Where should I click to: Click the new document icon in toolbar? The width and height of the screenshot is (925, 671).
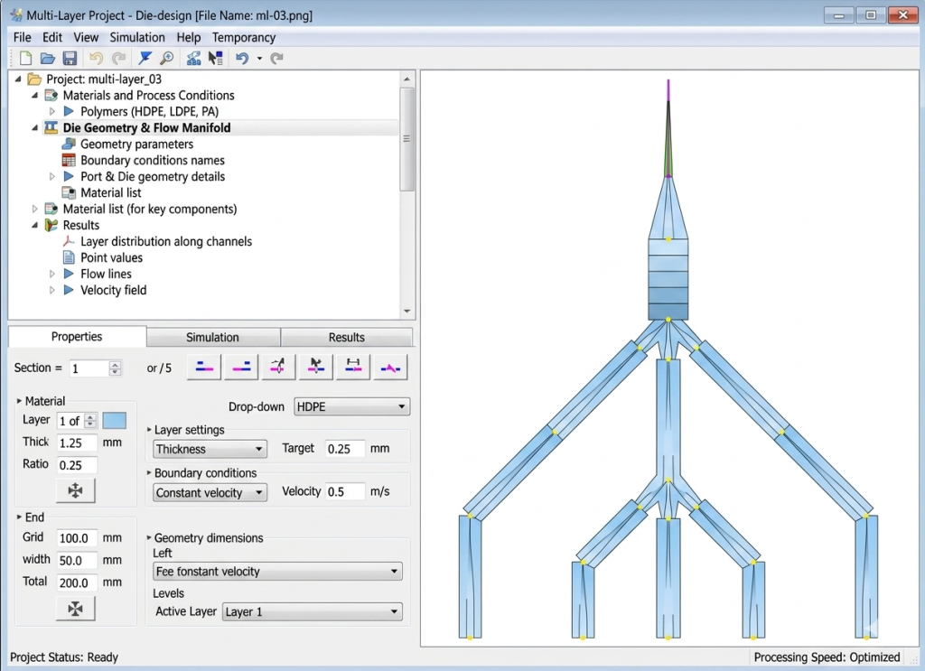pyautogui.click(x=25, y=58)
